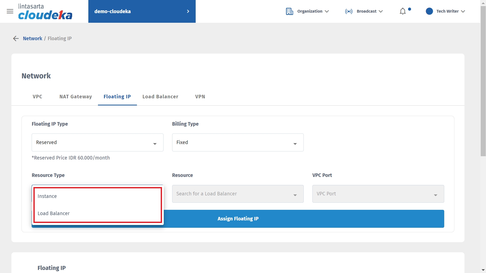486x273 pixels.
Task: Open the hamburger navigation menu
Action: [10, 11]
